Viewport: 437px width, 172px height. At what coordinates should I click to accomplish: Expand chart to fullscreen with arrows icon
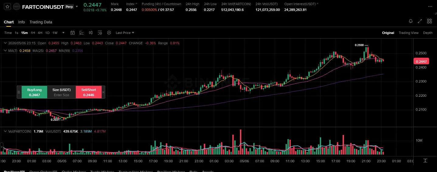[x=420, y=21]
